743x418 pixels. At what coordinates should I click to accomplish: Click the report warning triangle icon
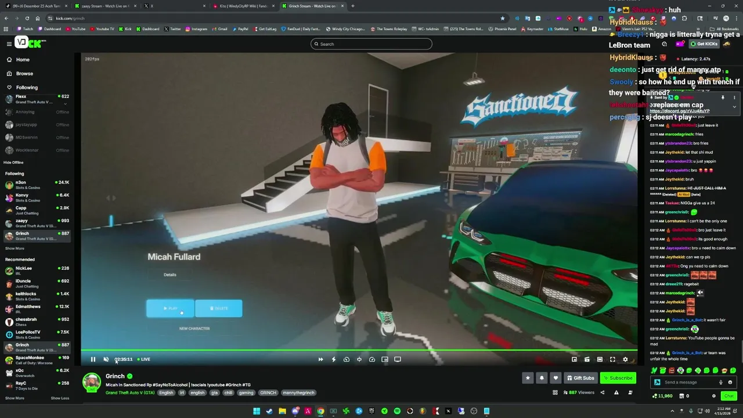click(616, 392)
